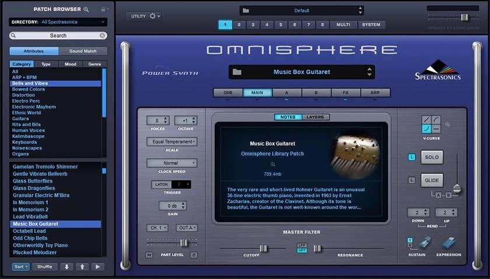Click the SOLO button

tap(432, 157)
